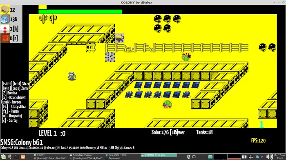Click the small yellow bar above the health bar
Viewport: 286px width, 160px height.
pos(42,7)
